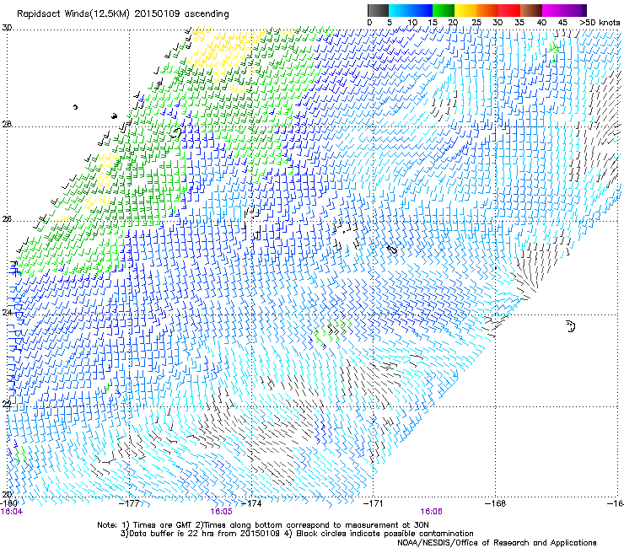Click the 'Rapidscat Winds(12.5KM) 20150109 ascending' title
624x548 pixels.
(123, 14)
